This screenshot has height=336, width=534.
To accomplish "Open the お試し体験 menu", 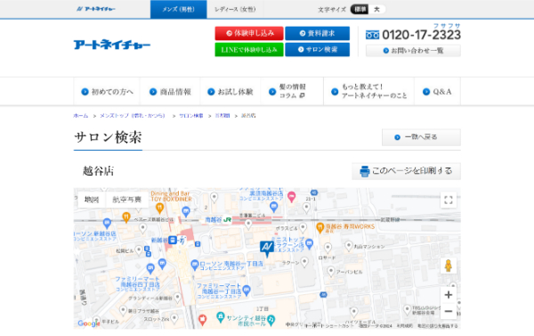I will pyautogui.click(x=231, y=92).
